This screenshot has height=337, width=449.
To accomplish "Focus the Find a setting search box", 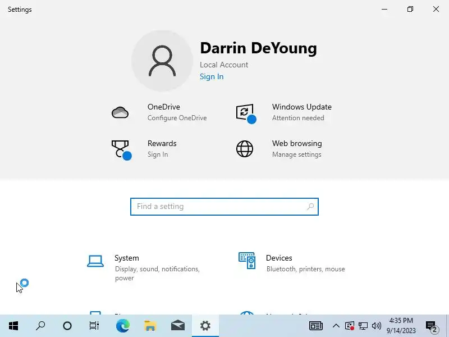I will (x=224, y=207).
